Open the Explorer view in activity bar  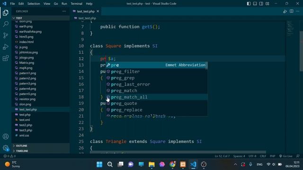[6, 13]
